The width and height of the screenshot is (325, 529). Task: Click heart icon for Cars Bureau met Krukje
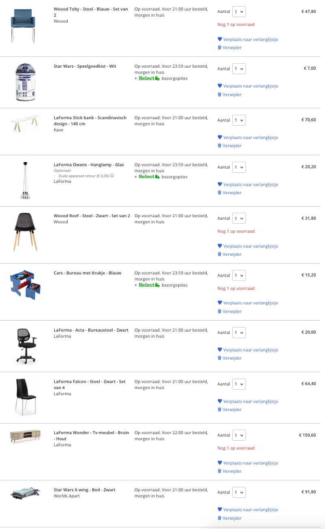tap(220, 303)
